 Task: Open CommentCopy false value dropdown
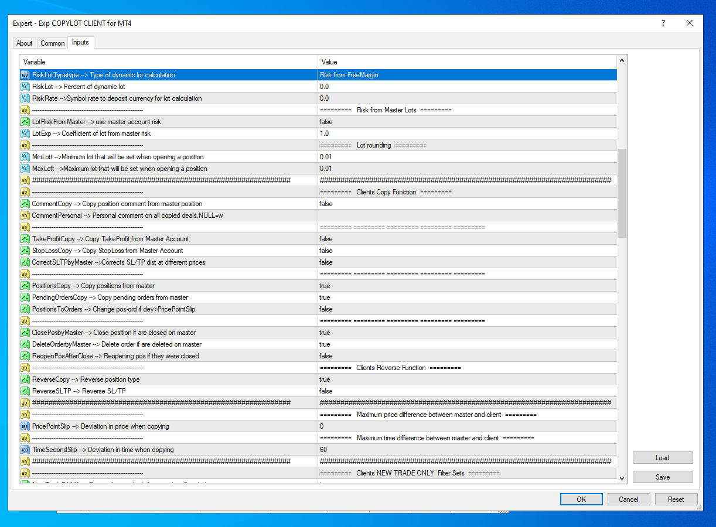(467, 204)
